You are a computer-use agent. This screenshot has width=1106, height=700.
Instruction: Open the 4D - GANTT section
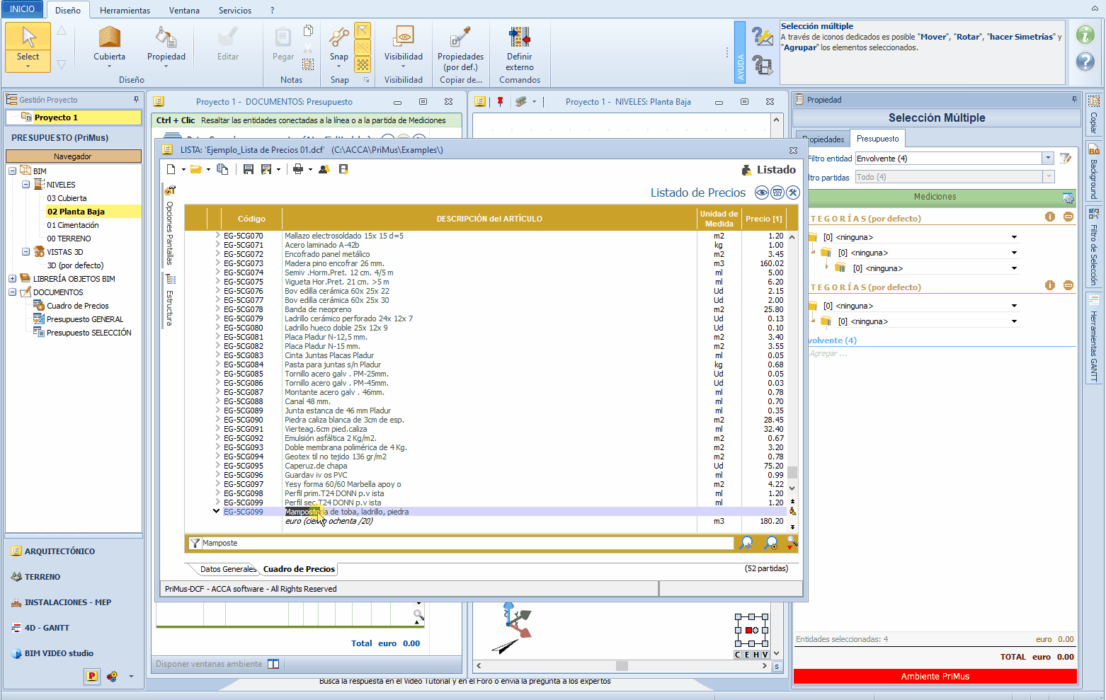click(x=47, y=628)
